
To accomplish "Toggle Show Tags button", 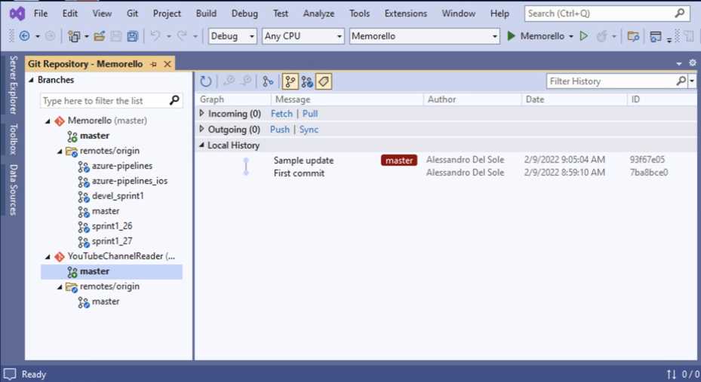I will click(x=324, y=81).
